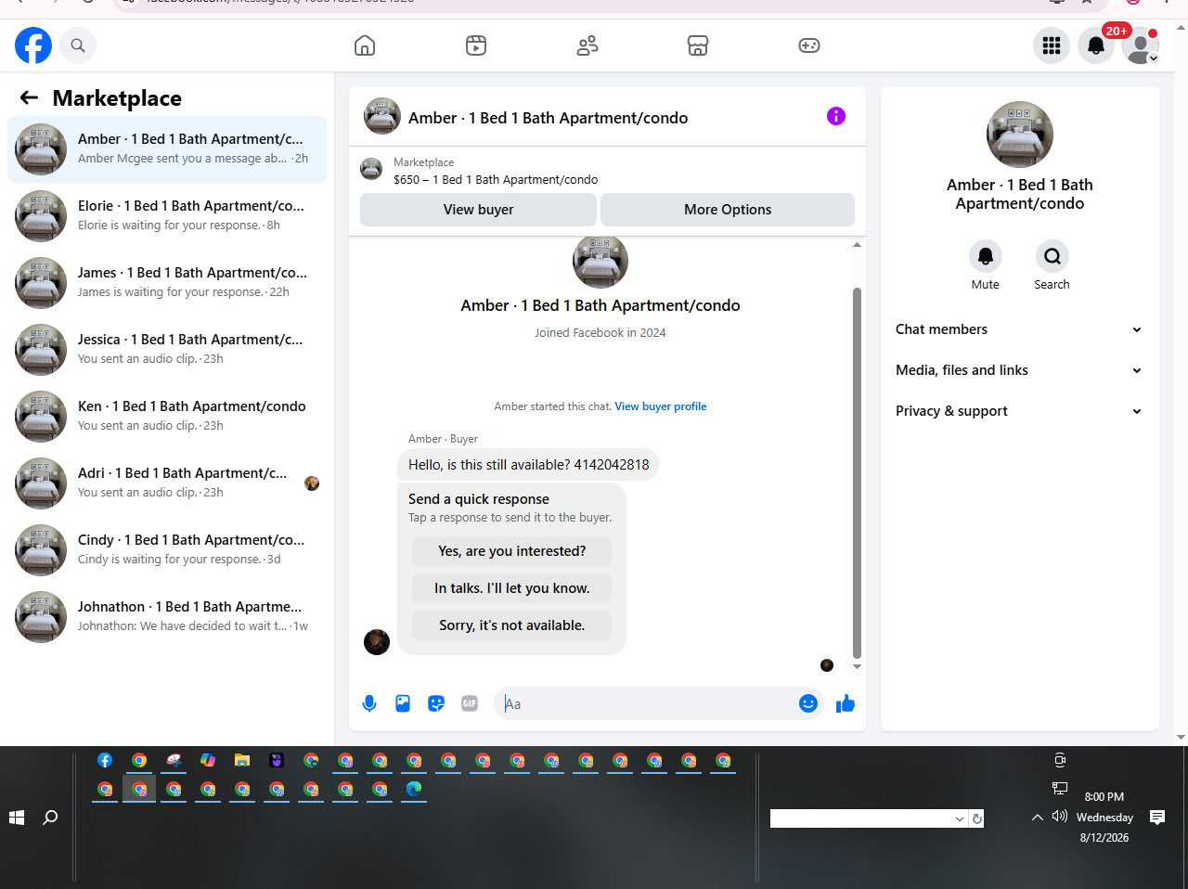
Task: Open the Gaming tab in top navigation
Action: [809, 45]
